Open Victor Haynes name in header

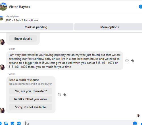coord(19,7)
